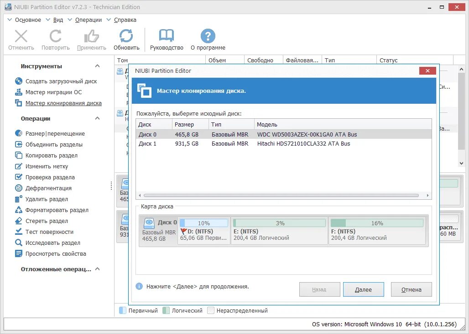This screenshot has width=469, height=334.
Task: Click the Повторить redo toolbar icon
Action: (55, 36)
